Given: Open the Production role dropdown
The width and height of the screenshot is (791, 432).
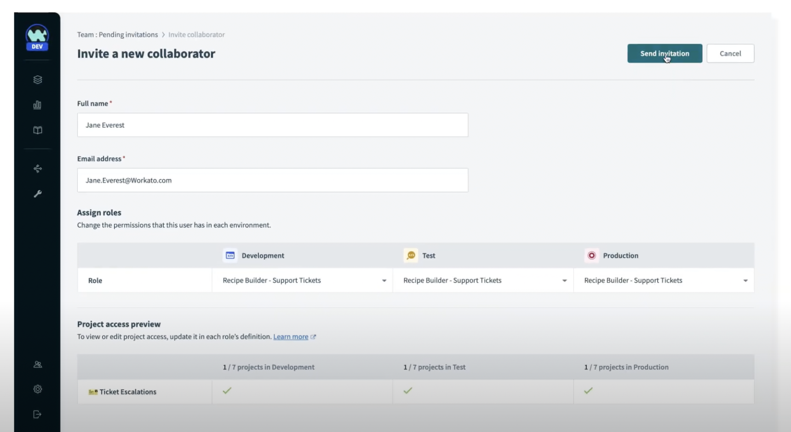Looking at the screenshot, I should pos(664,280).
